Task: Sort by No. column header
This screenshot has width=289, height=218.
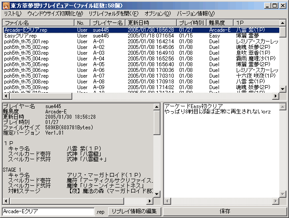Action: (x=82, y=23)
